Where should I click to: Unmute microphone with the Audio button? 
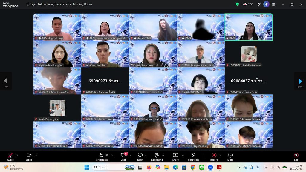click(10, 157)
